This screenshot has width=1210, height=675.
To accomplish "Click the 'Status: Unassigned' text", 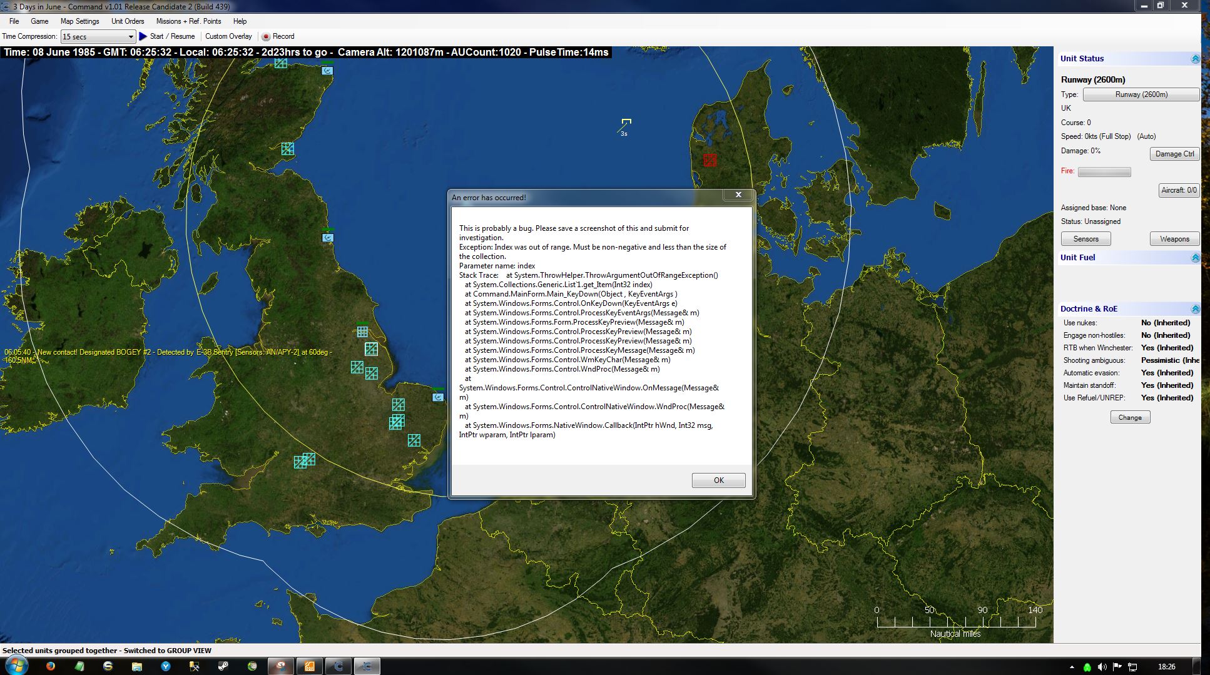I will coord(1091,221).
